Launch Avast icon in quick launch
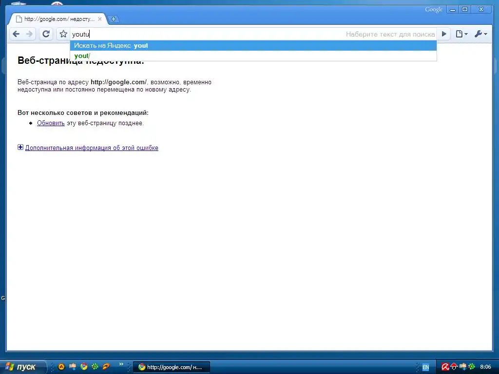499x374 pixels. click(x=61, y=367)
